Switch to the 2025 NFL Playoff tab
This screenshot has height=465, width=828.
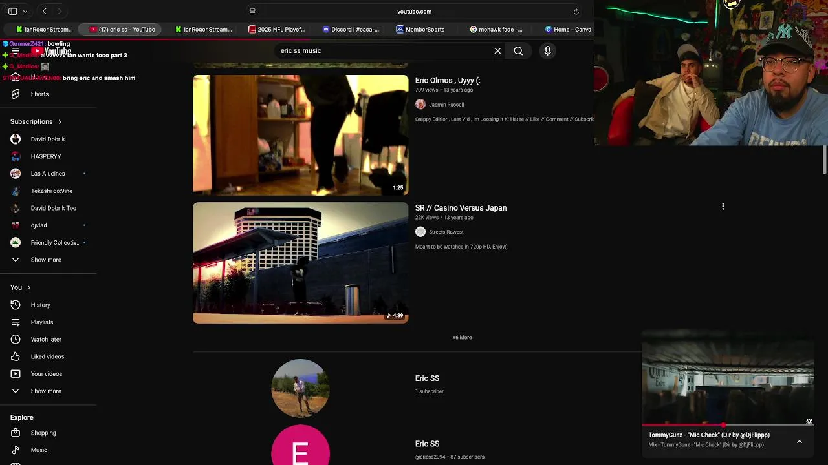277,29
